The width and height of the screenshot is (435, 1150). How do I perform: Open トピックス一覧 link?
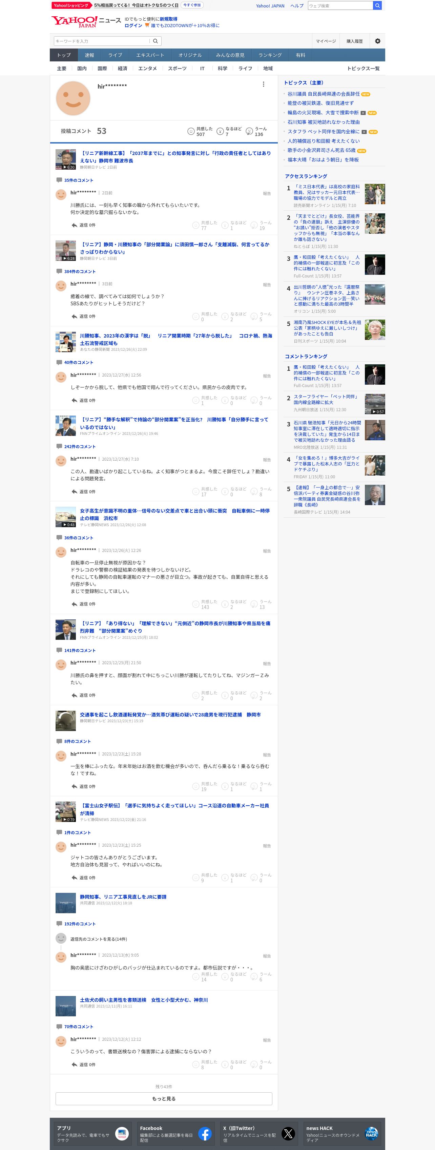coord(363,68)
